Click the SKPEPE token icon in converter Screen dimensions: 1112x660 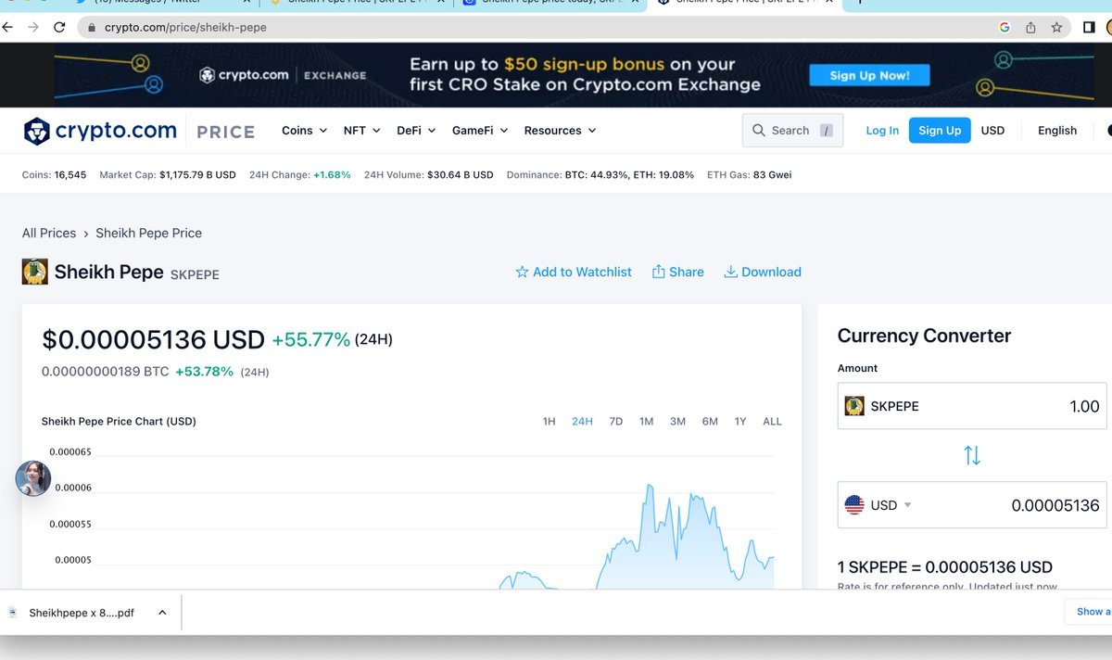[853, 406]
